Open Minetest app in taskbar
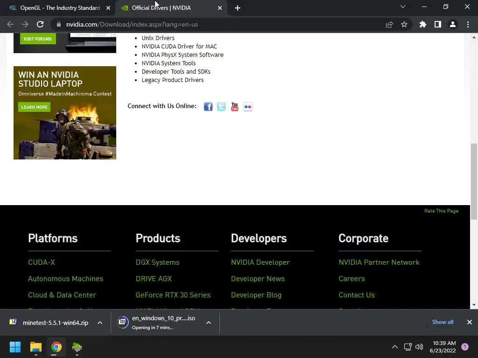Viewport: 478px width, 358px height. [77, 347]
